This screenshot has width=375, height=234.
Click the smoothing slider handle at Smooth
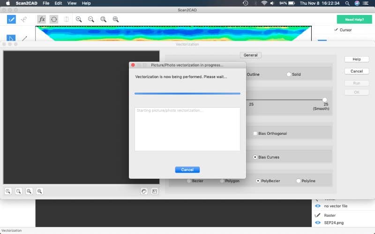click(324, 99)
